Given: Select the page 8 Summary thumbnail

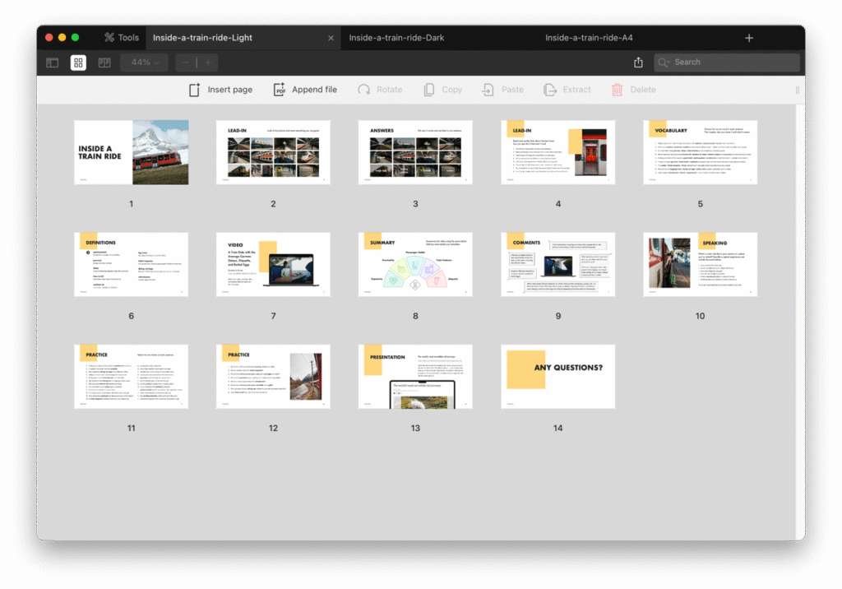Looking at the screenshot, I should 415,264.
